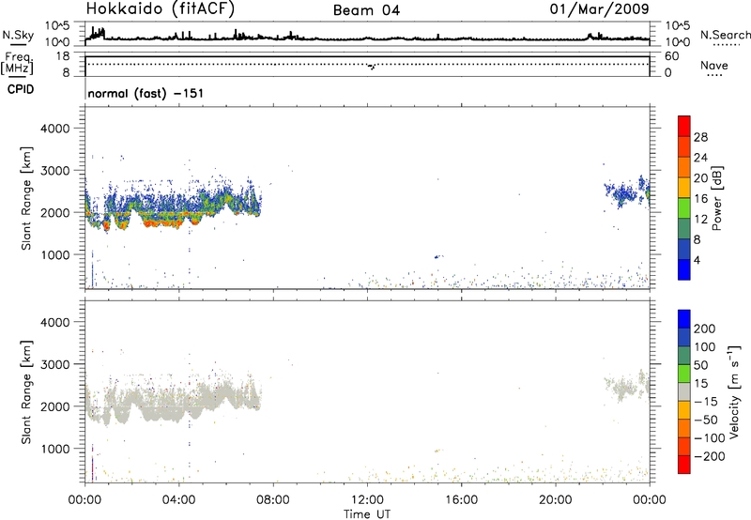Click the date '01/Mar/2009'

[599, 8]
